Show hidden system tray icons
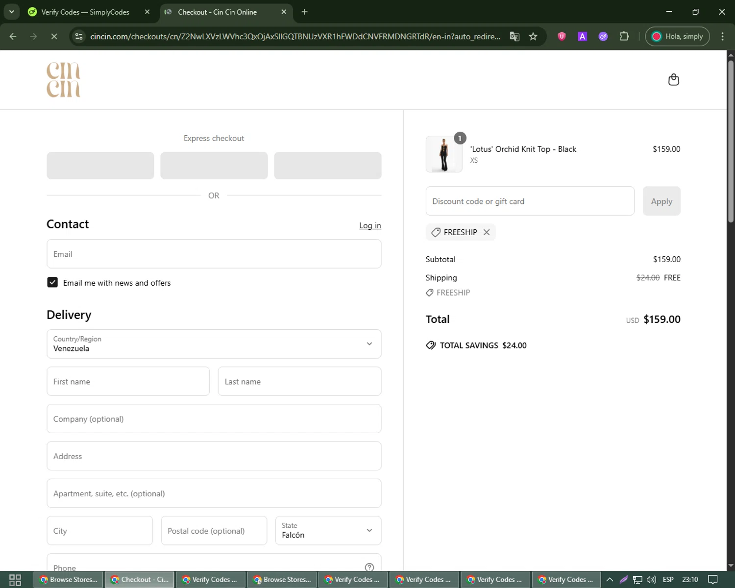Screen dimensions: 735x588 tap(610, 580)
